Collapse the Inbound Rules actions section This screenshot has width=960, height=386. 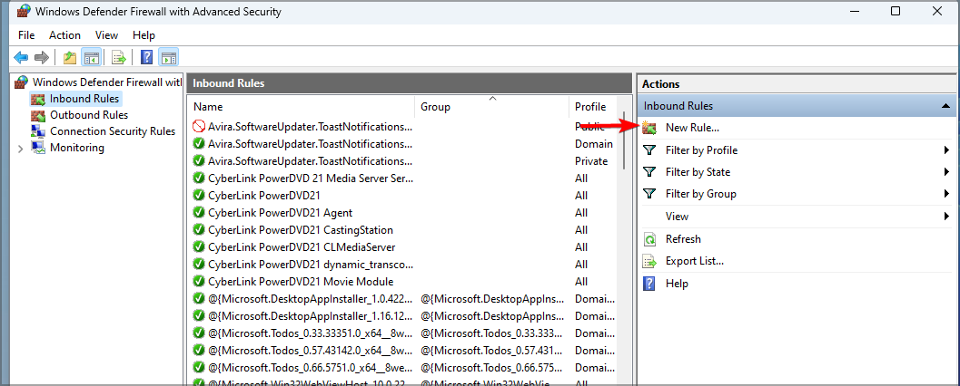(x=945, y=106)
